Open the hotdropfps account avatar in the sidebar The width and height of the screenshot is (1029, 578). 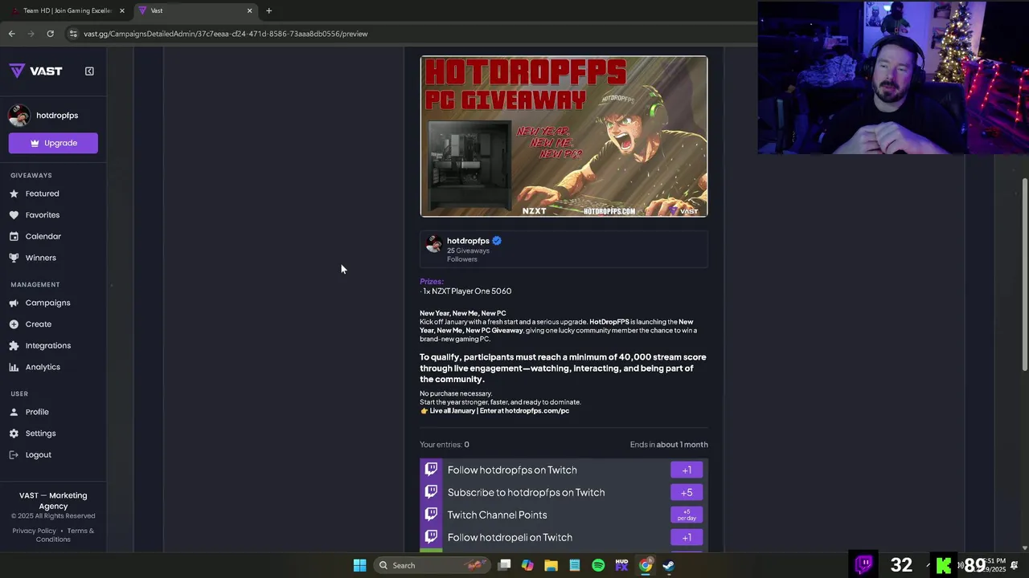click(x=19, y=115)
